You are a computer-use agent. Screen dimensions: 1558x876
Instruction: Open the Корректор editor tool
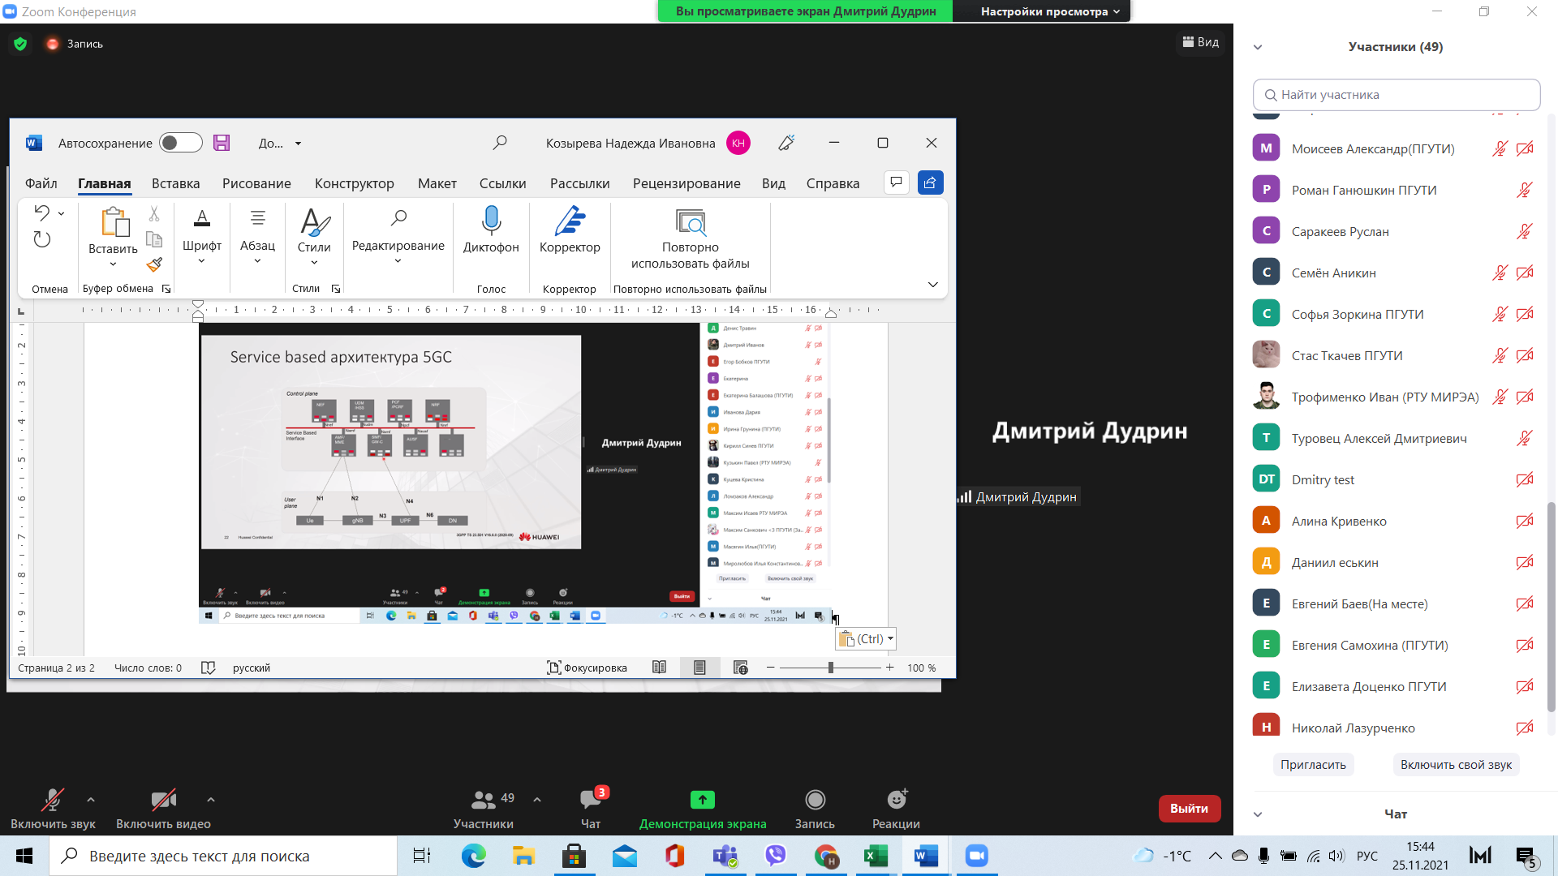coord(570,230)
